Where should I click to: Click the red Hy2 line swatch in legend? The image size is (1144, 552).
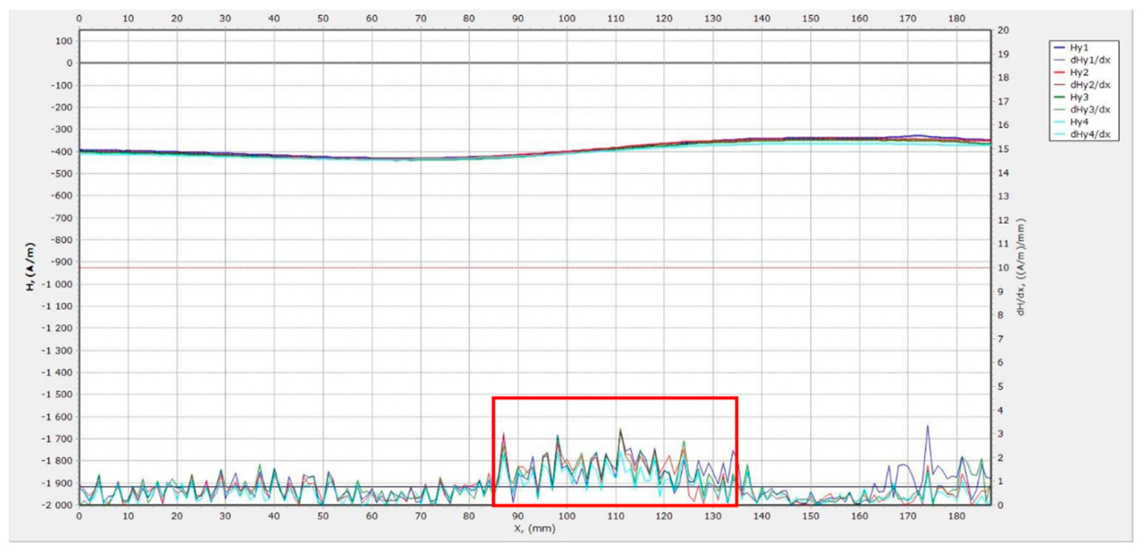[x=1059, y=73]
